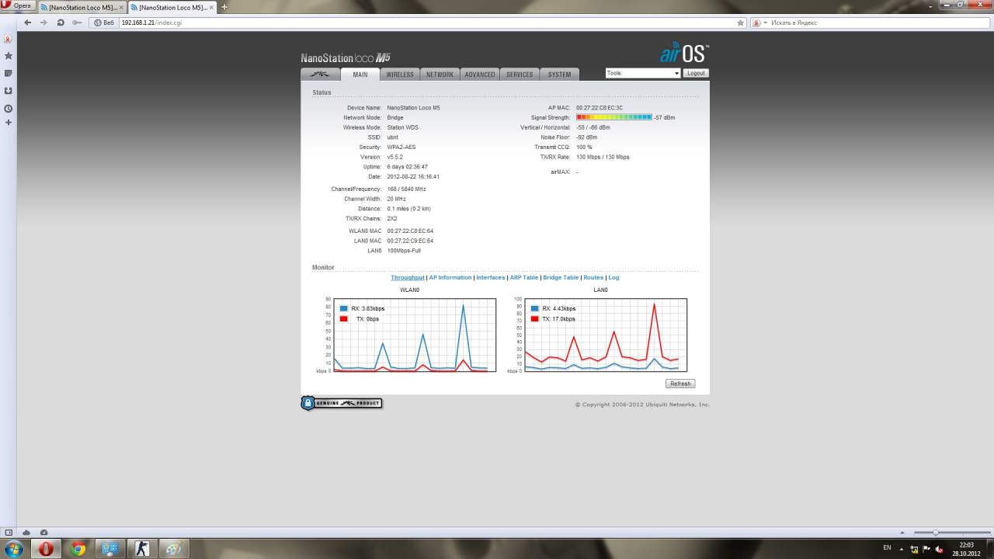Open the Ubiquiti logo tab
This screenshot has height=559, width=994.
[x=320, y=75]
